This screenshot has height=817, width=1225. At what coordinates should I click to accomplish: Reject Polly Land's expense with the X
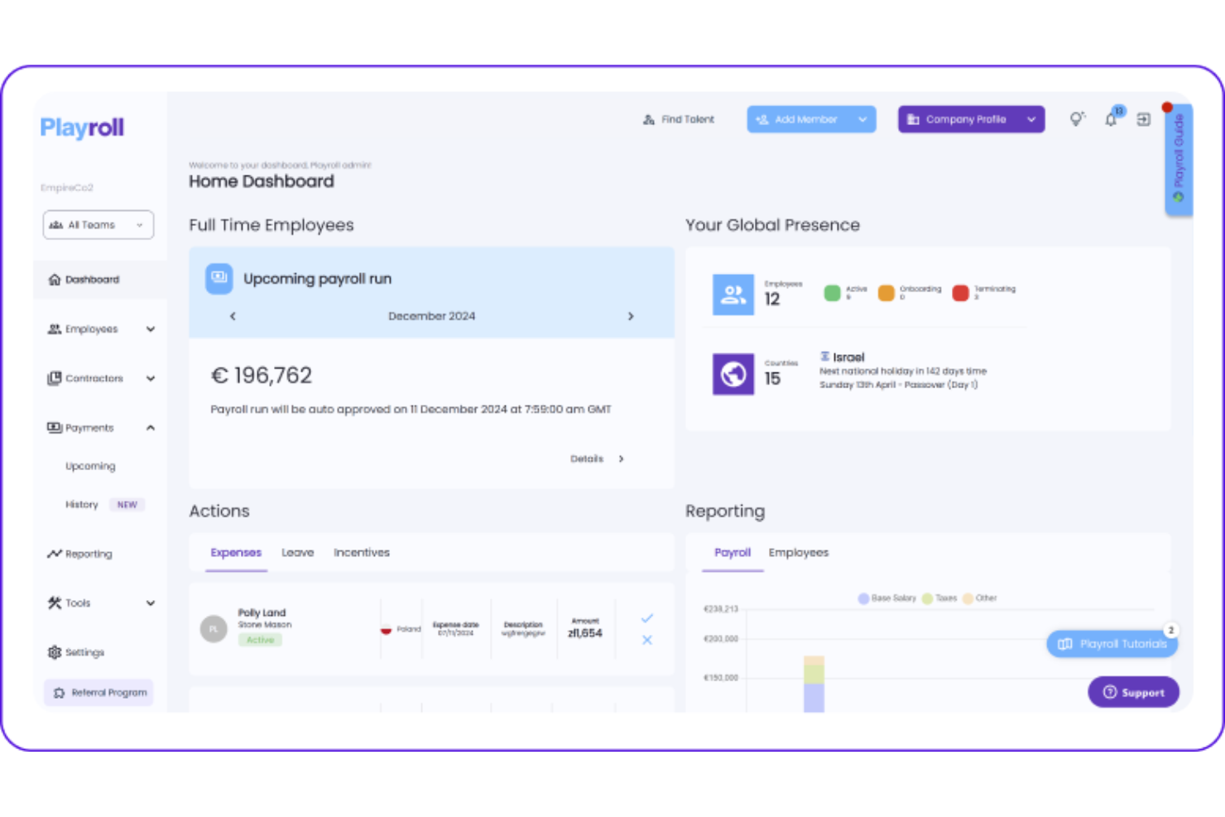(646, 639)
